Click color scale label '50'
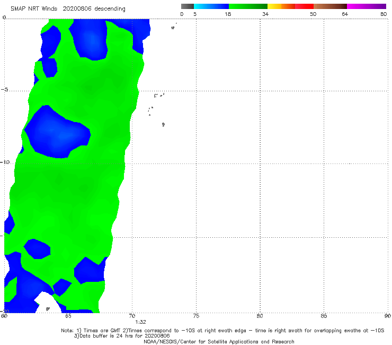392x345 pixels. [x=313, y=14]
